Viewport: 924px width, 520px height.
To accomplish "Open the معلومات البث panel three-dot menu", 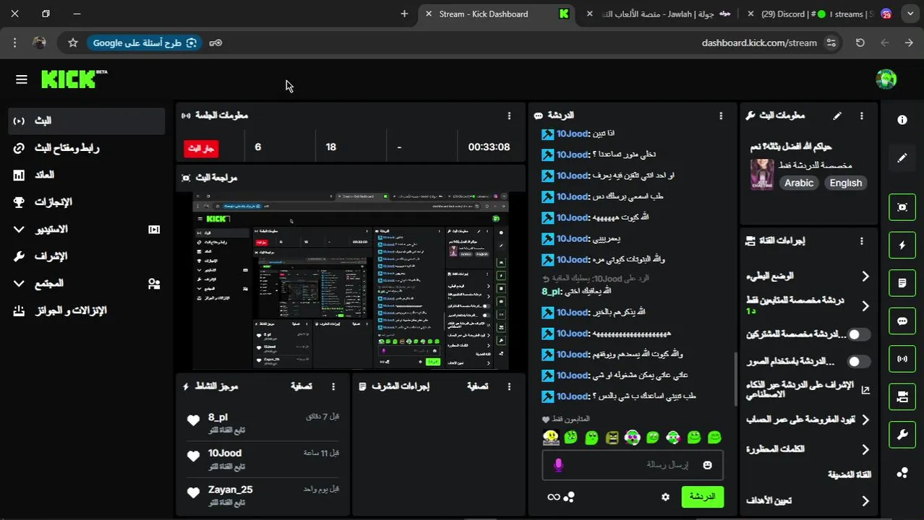I will [862, 116].
